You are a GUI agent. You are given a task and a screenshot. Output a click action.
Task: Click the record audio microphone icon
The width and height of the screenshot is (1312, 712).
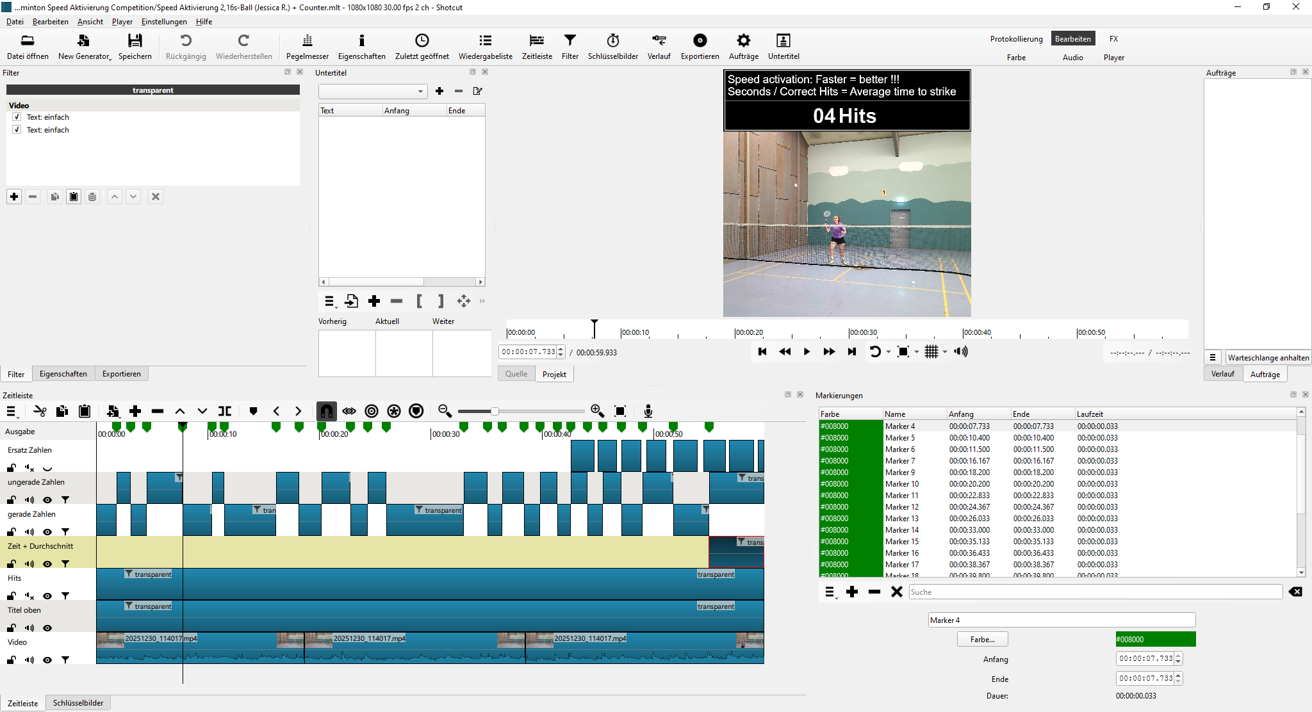(x=648, y=411)
